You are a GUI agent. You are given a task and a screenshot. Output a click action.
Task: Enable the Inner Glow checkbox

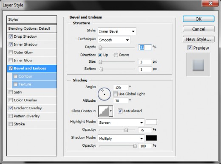tap(11, 60)
